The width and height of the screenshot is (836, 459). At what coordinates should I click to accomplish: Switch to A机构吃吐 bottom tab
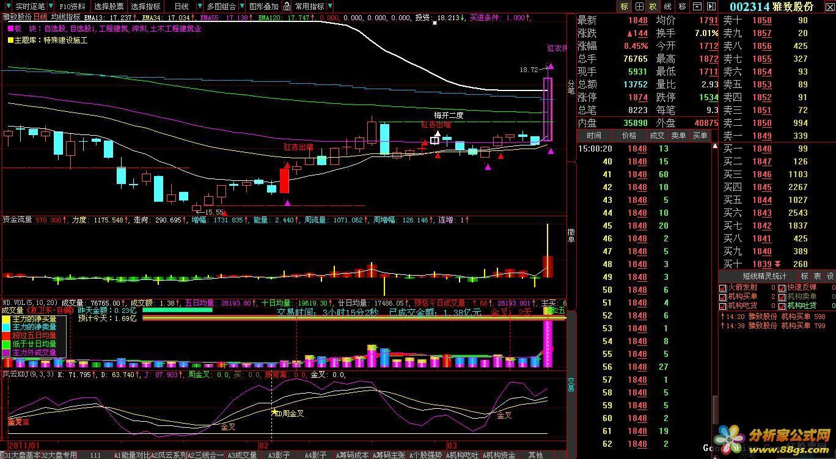[x=462, y=455]
